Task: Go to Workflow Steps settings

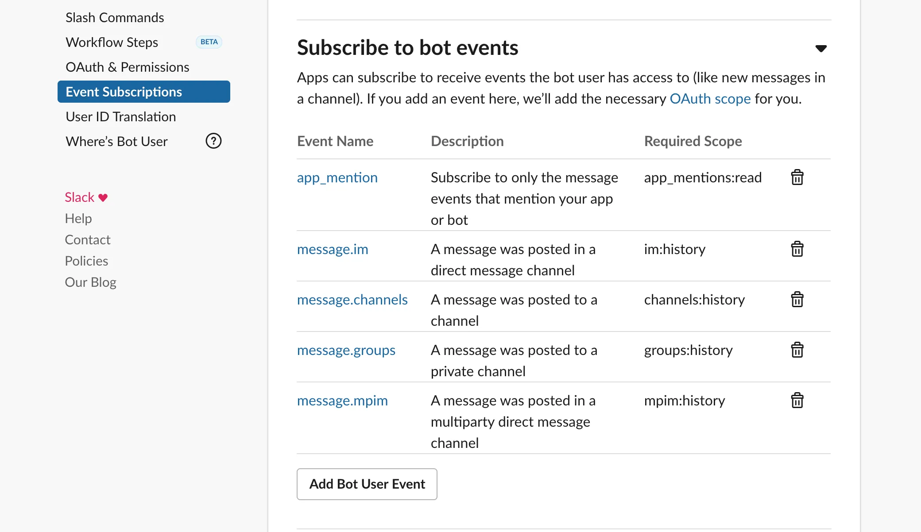Action: (x=112, y=42)
